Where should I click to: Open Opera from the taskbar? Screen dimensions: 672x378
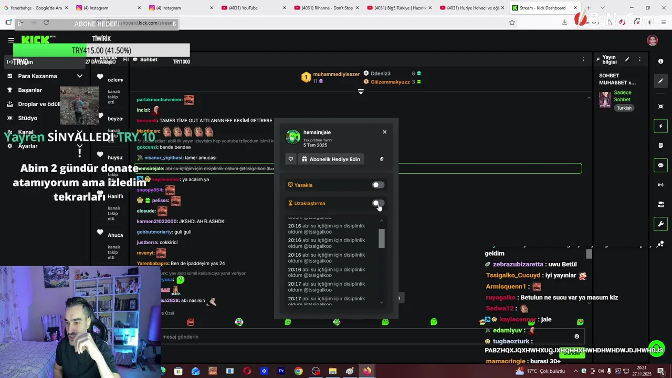click(247, 371)
